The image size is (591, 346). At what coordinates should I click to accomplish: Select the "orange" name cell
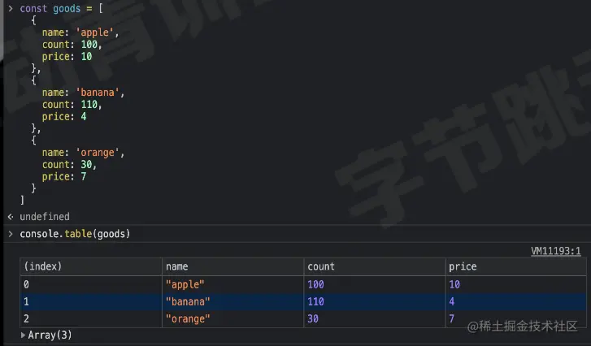pyautogui.click(x=188, y=318)
